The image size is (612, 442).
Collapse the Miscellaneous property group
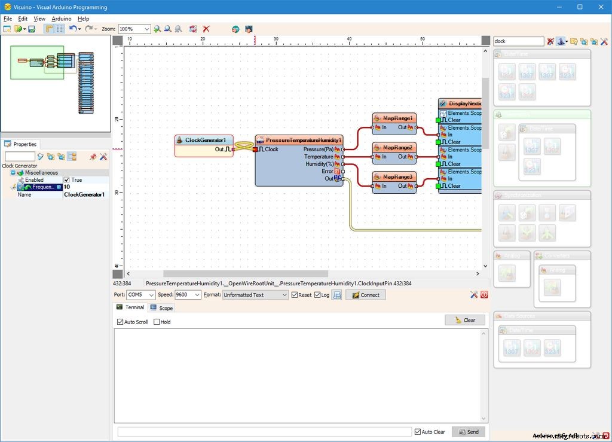[x=13, y=173]
